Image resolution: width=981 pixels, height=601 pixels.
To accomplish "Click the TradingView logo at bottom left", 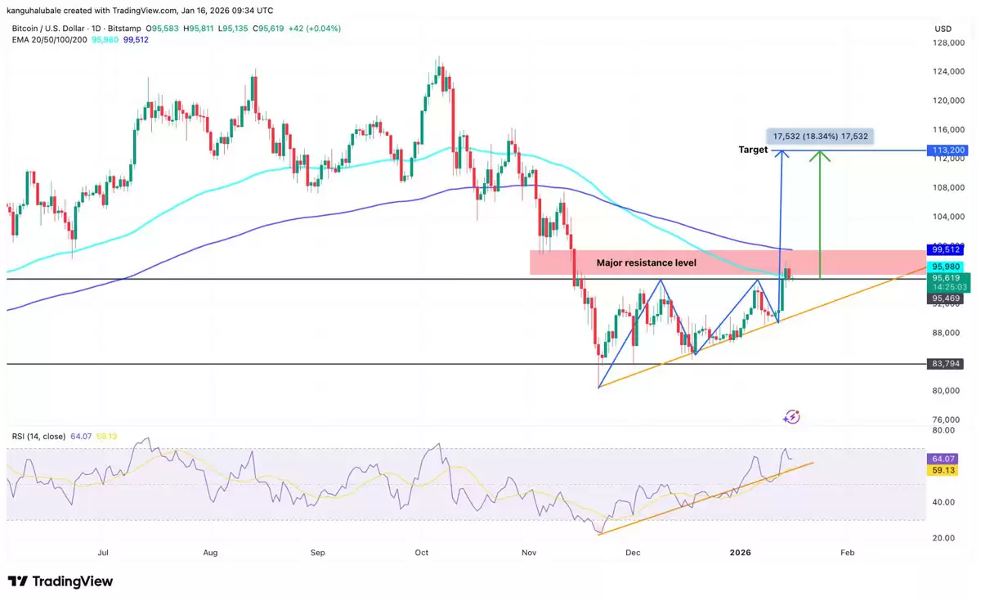I will click(60, 581).
